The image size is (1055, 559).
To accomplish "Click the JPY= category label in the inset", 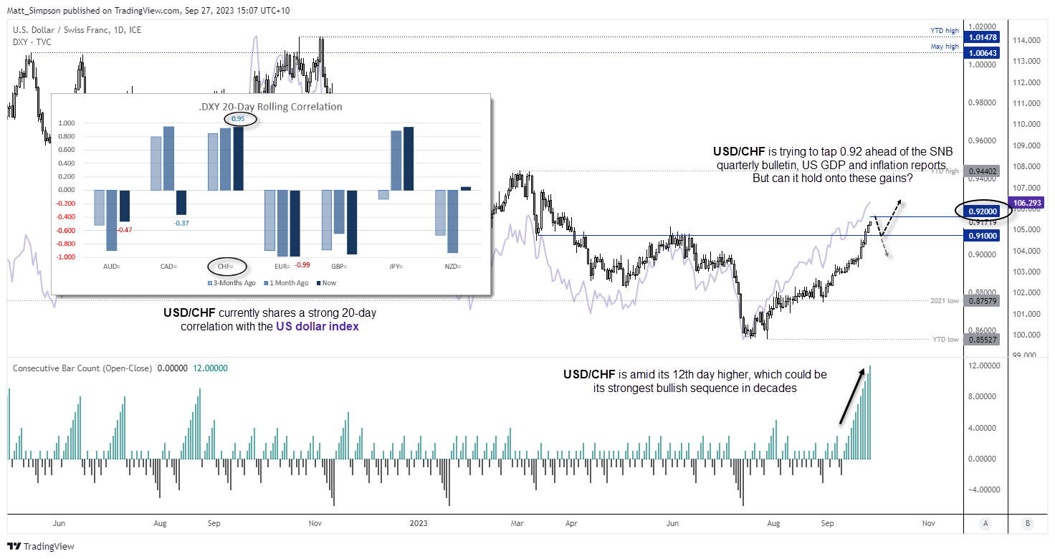I will coord(396,267).
